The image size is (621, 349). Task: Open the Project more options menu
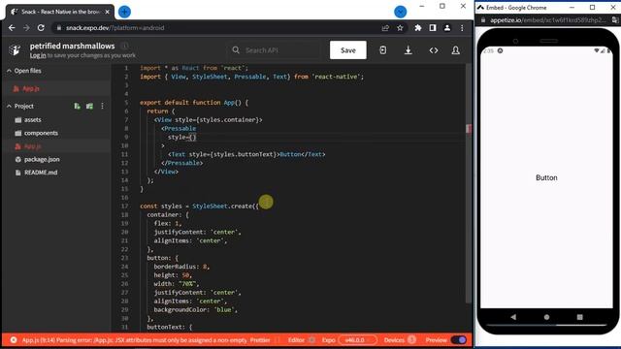102,106
